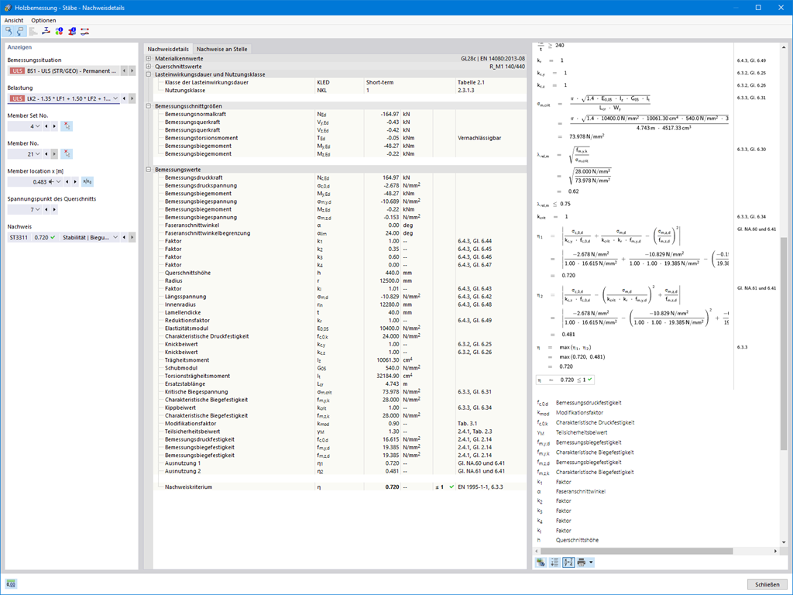Collapse Lasteinwirkungsdauer und Nutzungsklasse section
The width and height of the screenshot is (793, 595).
[149, 74]
